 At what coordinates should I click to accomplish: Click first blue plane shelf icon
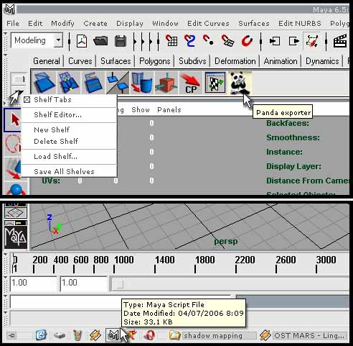[44, 82]
